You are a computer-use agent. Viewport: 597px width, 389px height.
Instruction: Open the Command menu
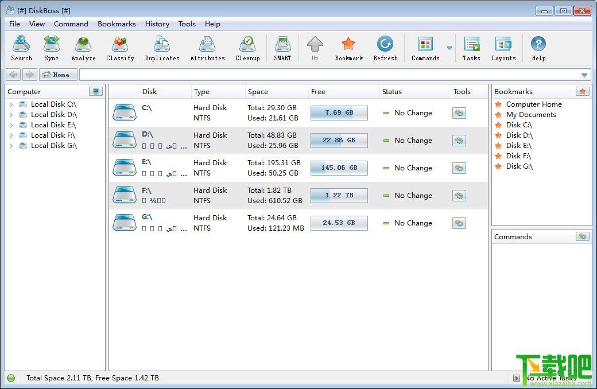coord(71,24)
